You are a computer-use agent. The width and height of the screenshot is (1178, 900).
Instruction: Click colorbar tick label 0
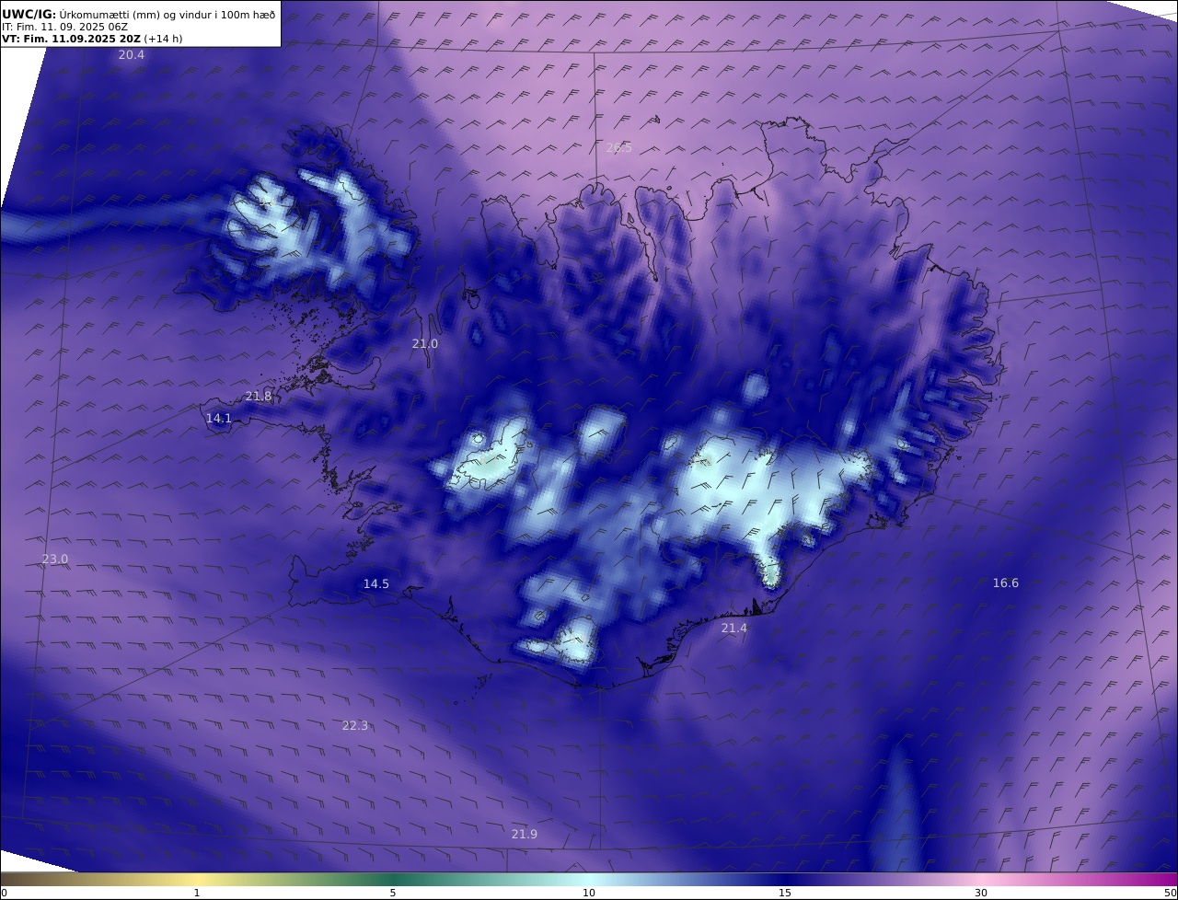pos(4,893)
